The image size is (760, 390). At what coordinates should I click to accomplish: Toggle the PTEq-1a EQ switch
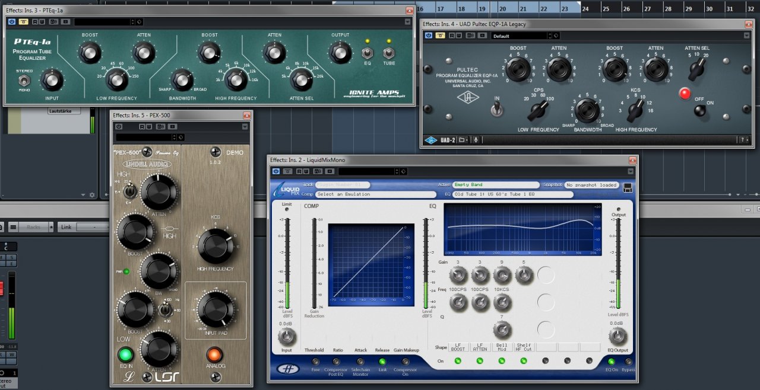[x=366, y=53]
